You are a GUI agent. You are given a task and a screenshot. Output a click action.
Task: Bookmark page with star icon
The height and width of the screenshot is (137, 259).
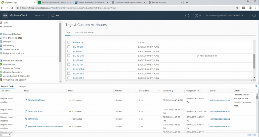[x=237, y=8]
